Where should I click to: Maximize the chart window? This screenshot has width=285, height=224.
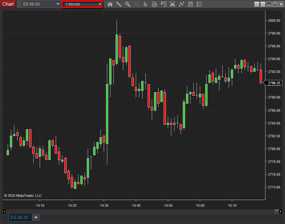coord(275,4)
